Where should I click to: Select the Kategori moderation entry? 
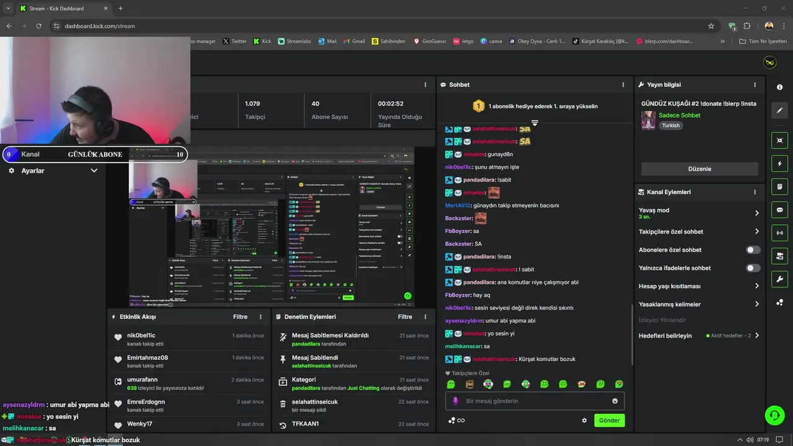pos(354,383)
